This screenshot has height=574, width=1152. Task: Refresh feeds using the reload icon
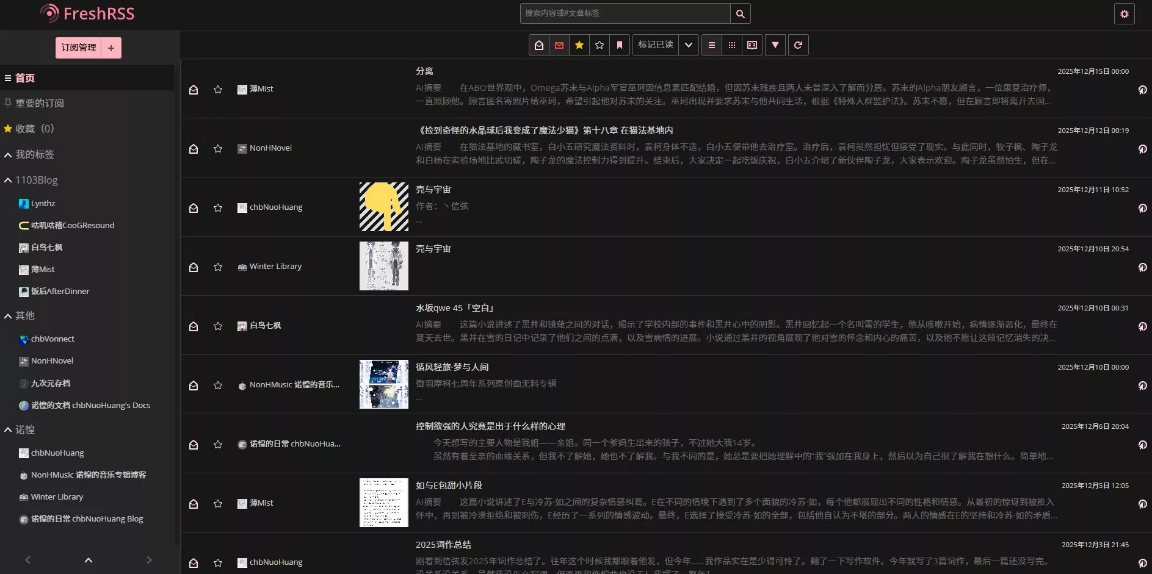798,45
